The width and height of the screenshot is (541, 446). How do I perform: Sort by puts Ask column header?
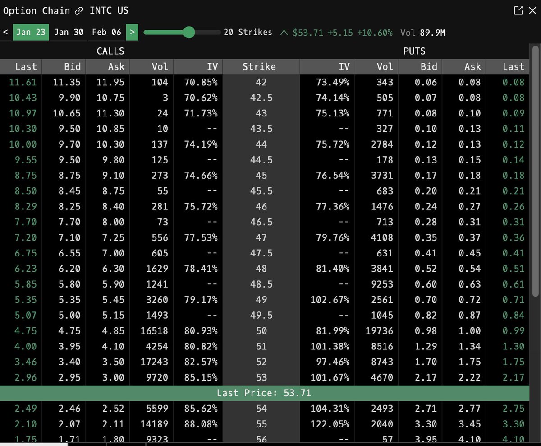point(464,67)
